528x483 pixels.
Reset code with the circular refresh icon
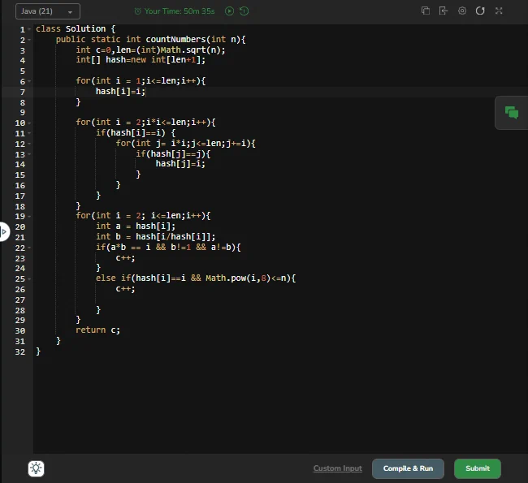tap(480, 11)
